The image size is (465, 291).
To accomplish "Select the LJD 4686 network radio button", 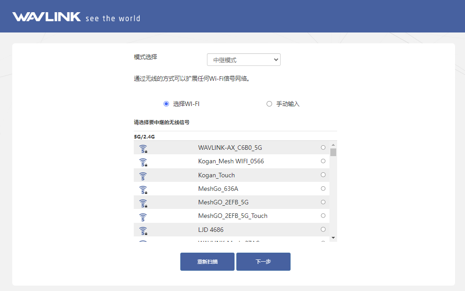I will (323, 229).
